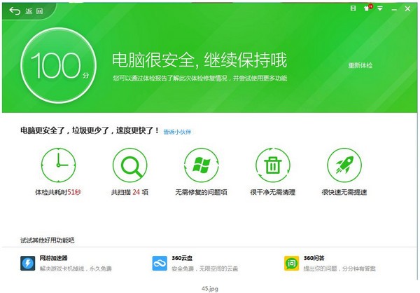The height and width of the screenshot is (293, 420).
Task: Open the 360云盘 cloud icon
Action: [160, 264]
